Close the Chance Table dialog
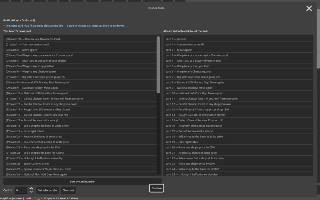The image size is (320, 200). pyautogui.click(x=309, y=8)
